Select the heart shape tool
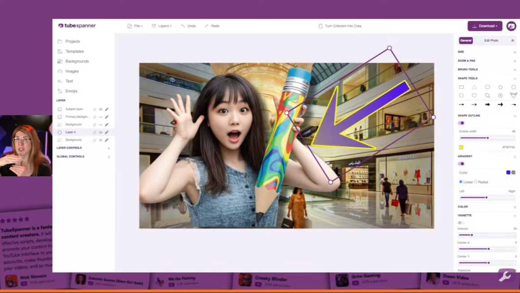The image size is (520, 293). coord(474,95)
